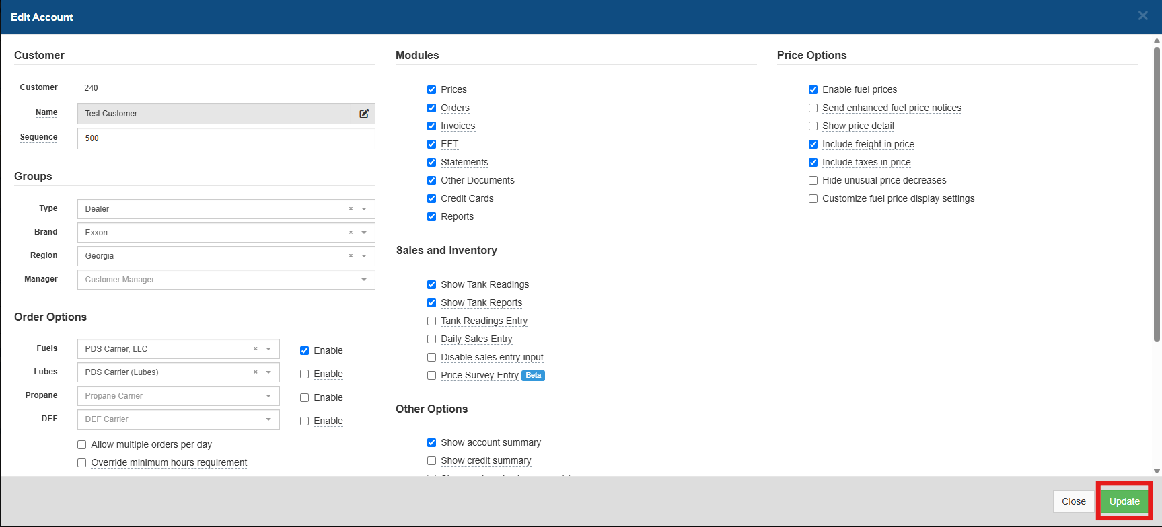Screen dimensions: 1162x527
Task: Click the Sequence field label
Action: click(38, 137)
